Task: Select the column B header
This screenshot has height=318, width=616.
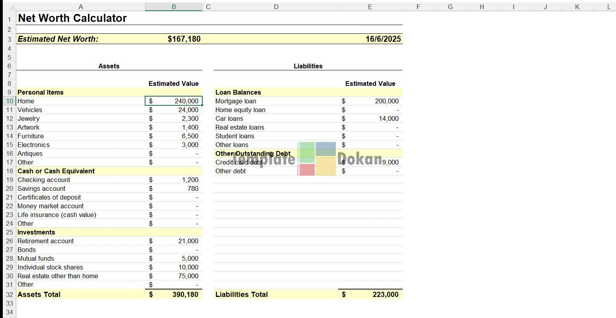Action: tap(174, 7)
